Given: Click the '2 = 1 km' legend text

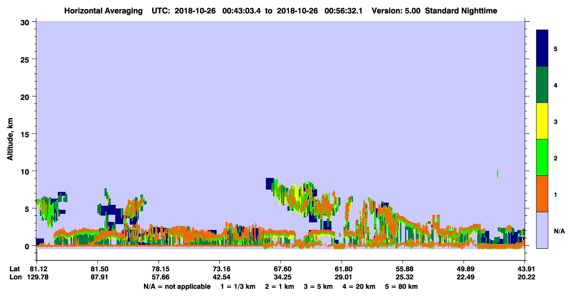Looking at the screenshot, I should point(279,286).
